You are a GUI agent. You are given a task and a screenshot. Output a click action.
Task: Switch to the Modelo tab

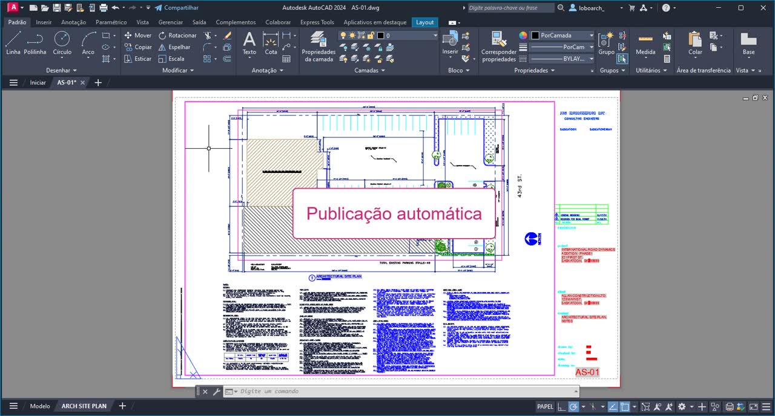click(39, 406)
